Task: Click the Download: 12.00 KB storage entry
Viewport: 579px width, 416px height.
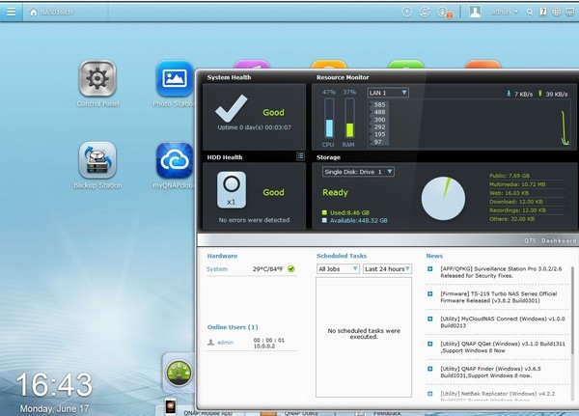Action: [x=516, y=202]
